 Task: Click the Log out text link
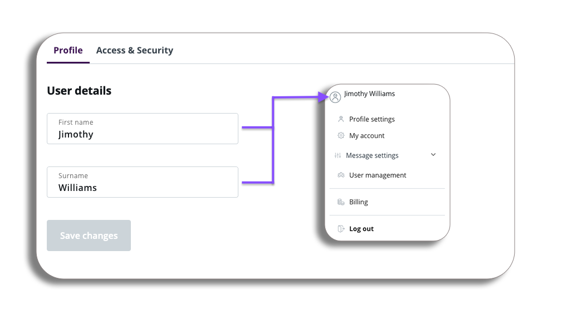[361, 229]
